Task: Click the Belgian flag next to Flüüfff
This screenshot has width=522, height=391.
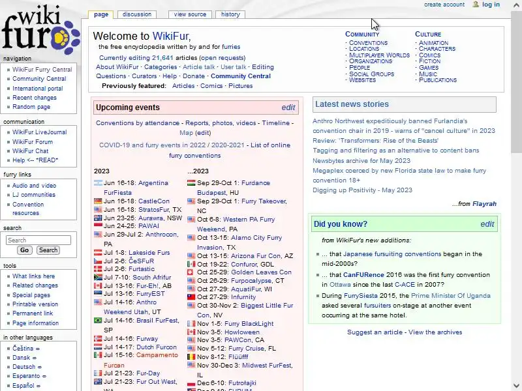Action: [x=191, y=356]
